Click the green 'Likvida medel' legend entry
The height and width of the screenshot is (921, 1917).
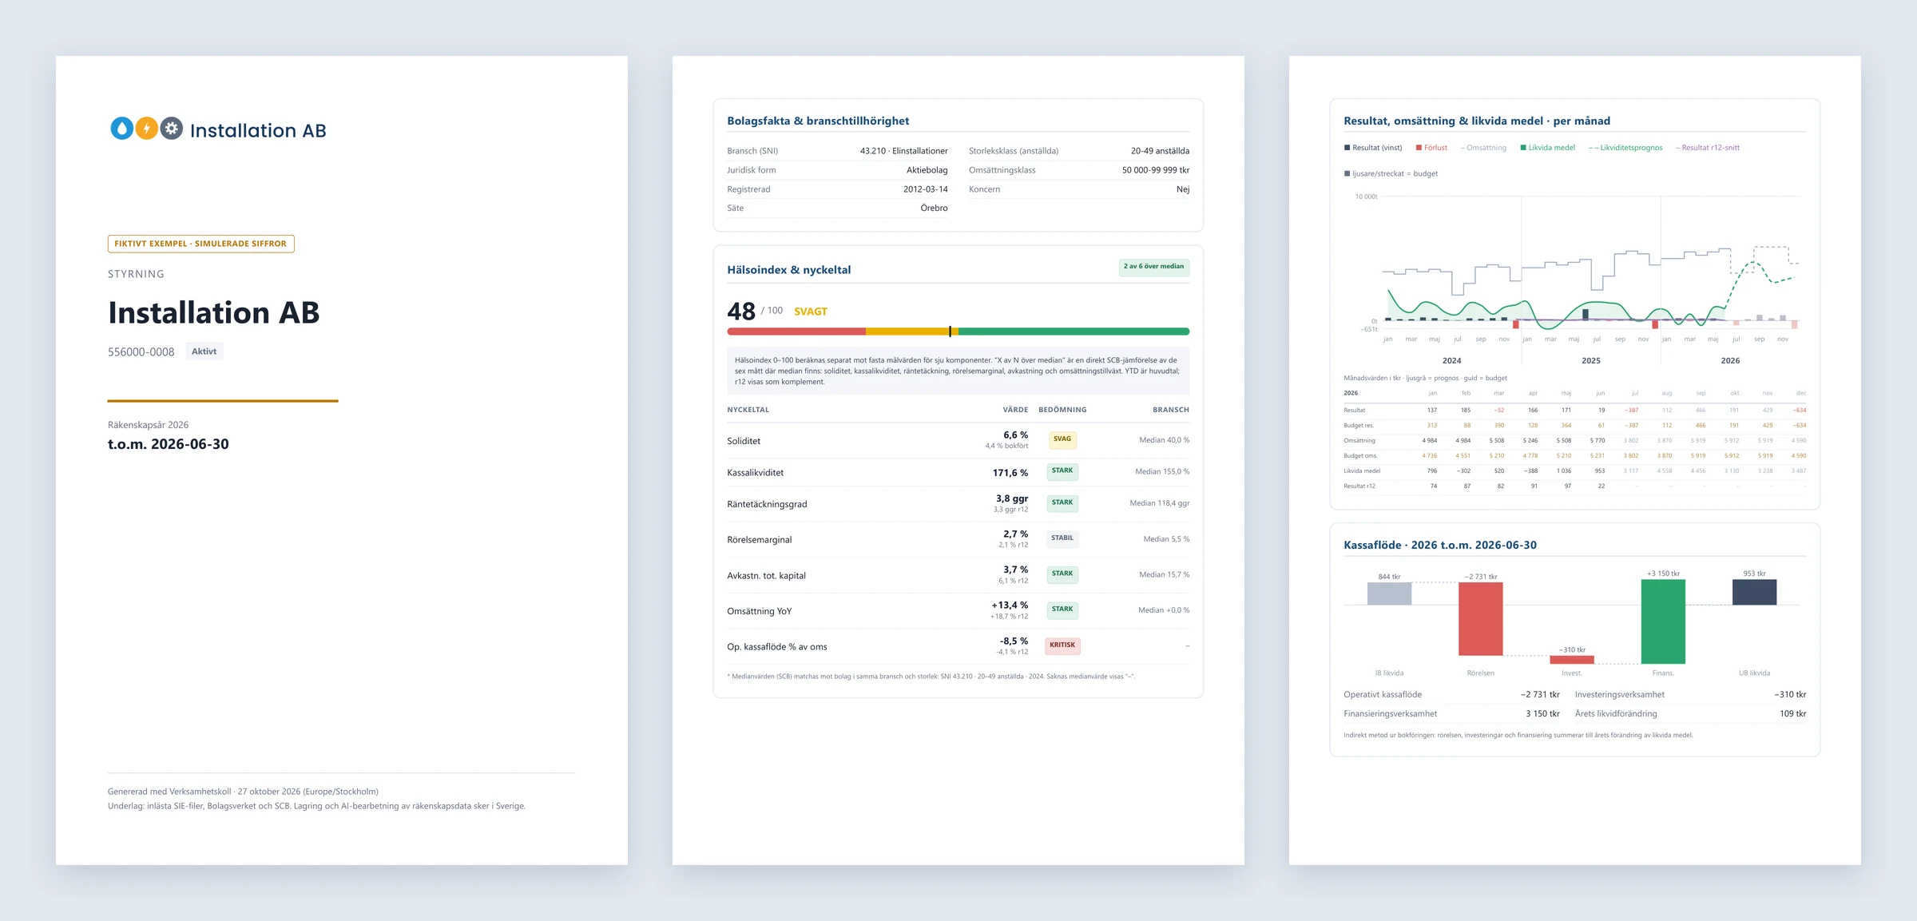pyautogui.click(x=1547, y=148)
